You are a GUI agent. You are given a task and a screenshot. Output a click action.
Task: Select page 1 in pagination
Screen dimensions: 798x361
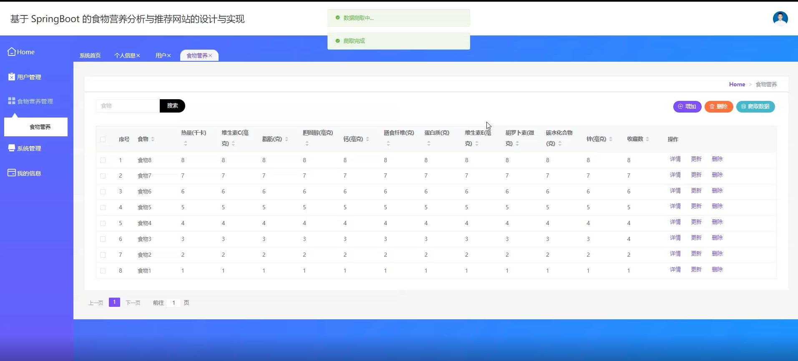tap(114, 302)
